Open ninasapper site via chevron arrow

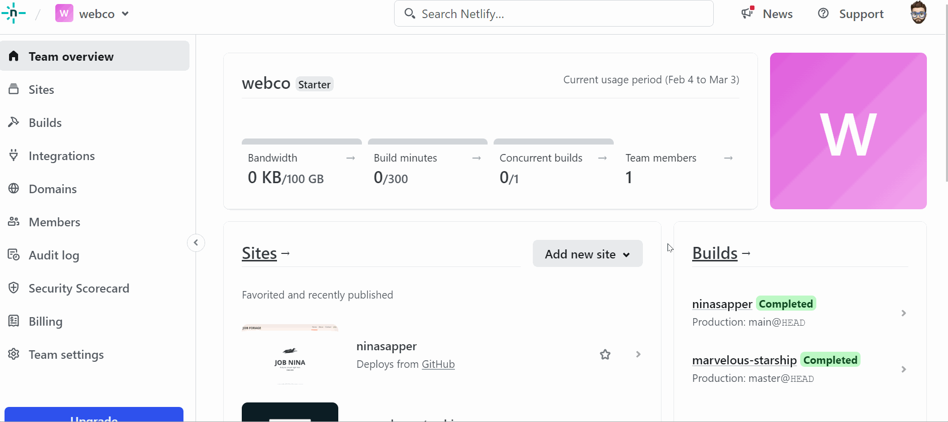(638, 354)
